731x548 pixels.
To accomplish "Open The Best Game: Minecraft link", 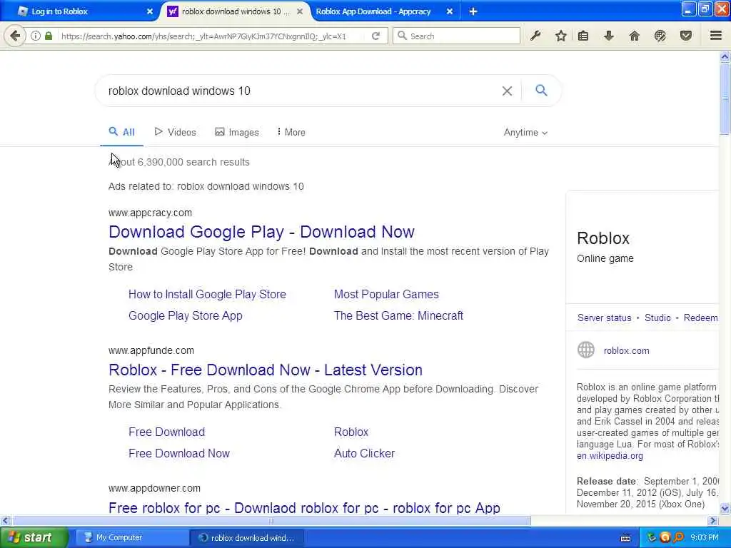I will (398, 315).
